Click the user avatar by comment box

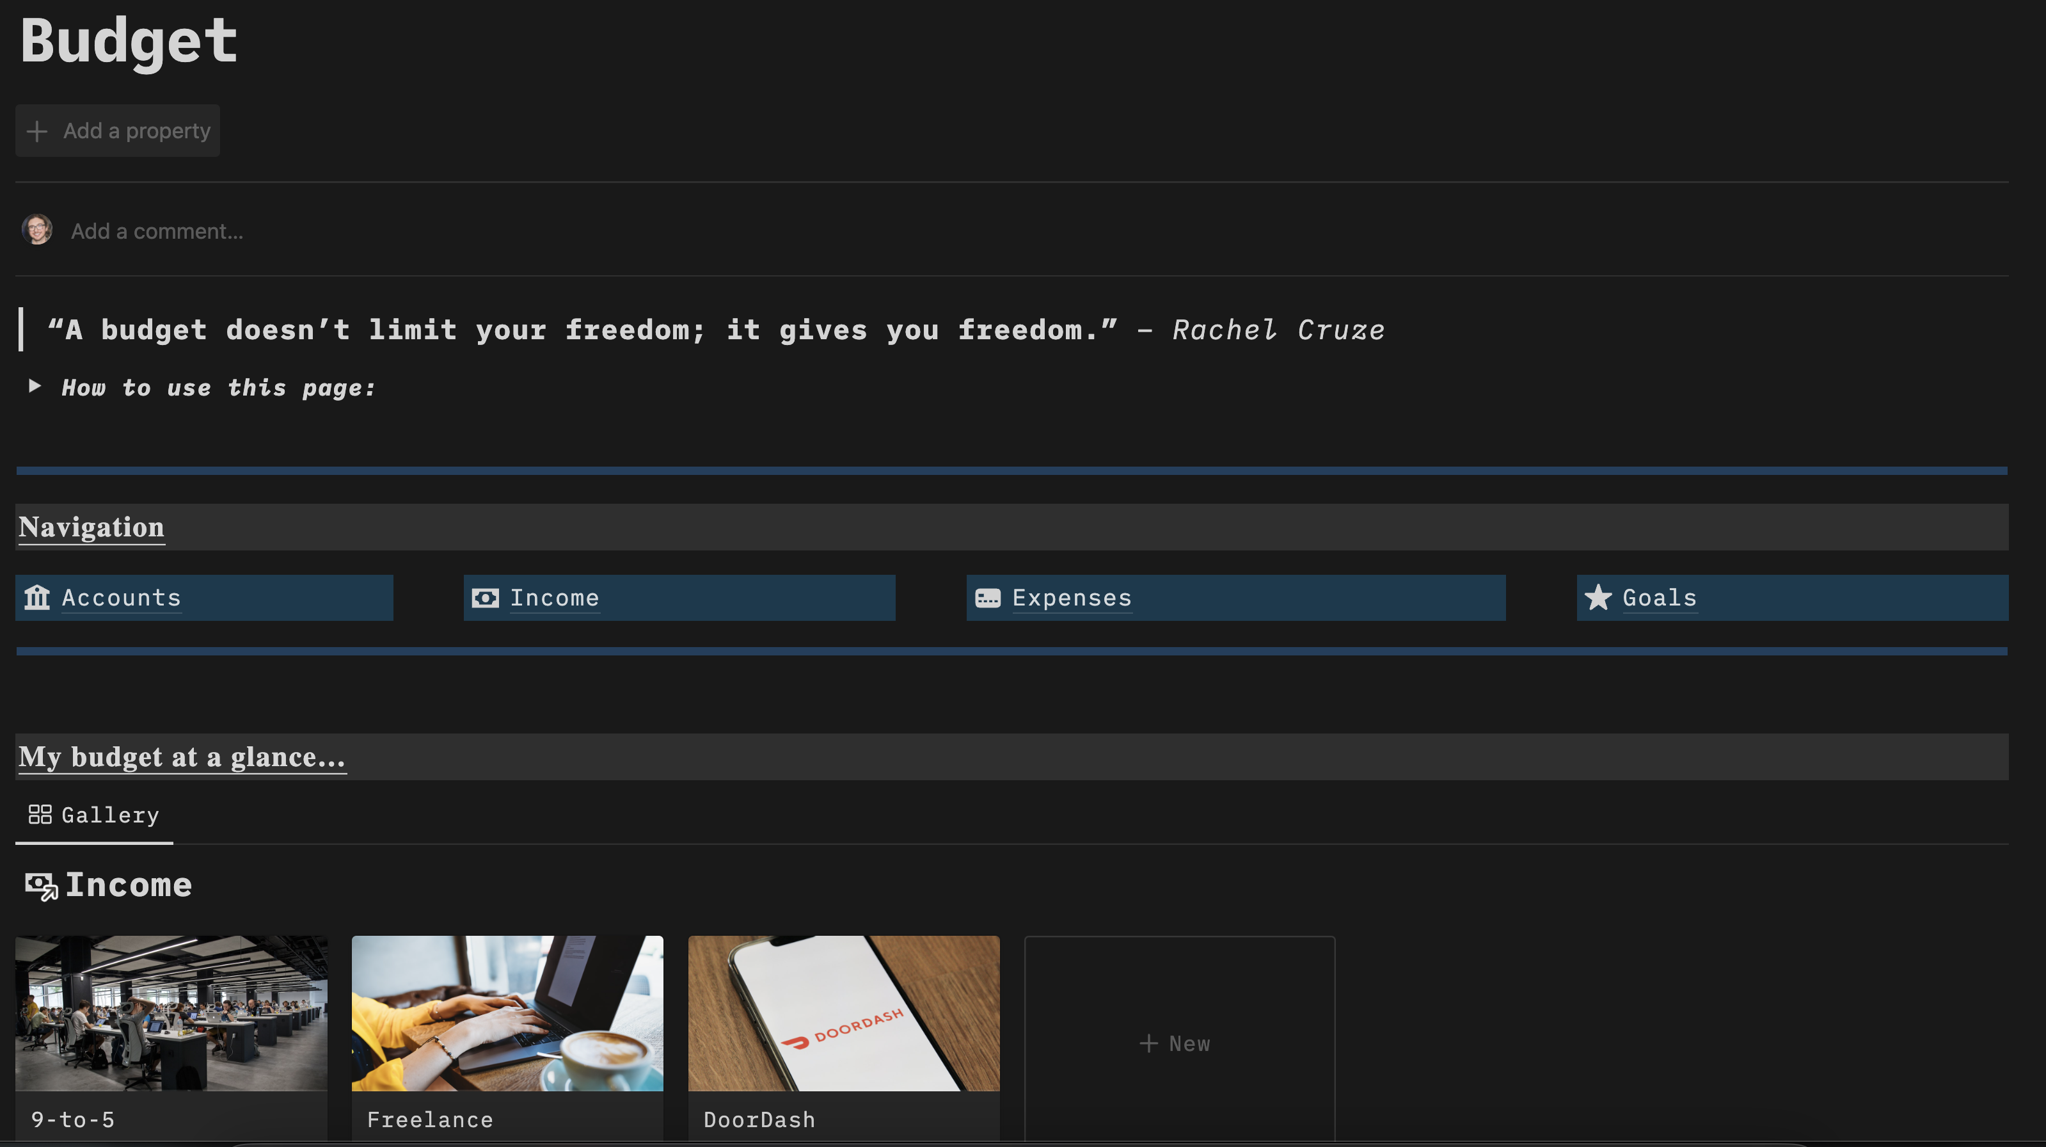pyautogui.click(x=36, y=230)
